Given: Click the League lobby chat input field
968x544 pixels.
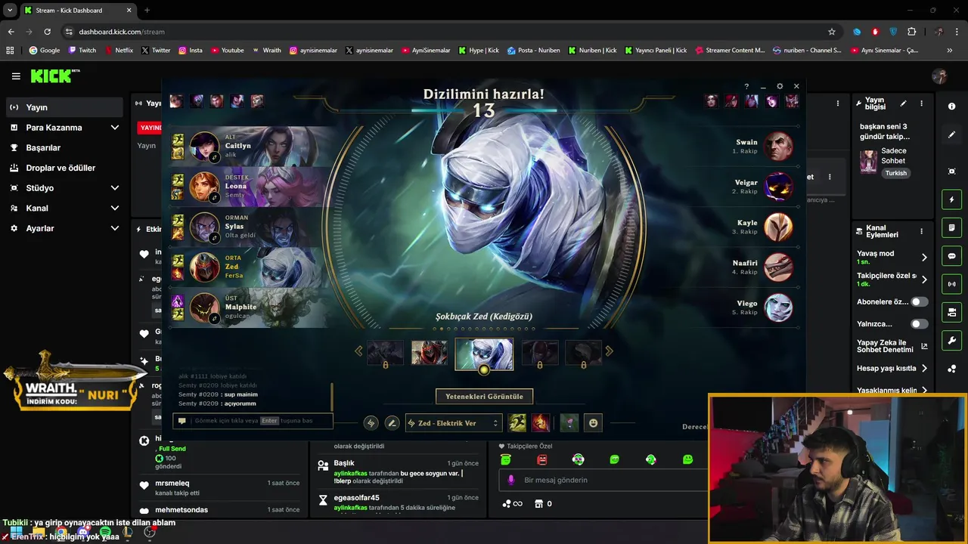Looking at the screenshot, I should pos(253,421).
